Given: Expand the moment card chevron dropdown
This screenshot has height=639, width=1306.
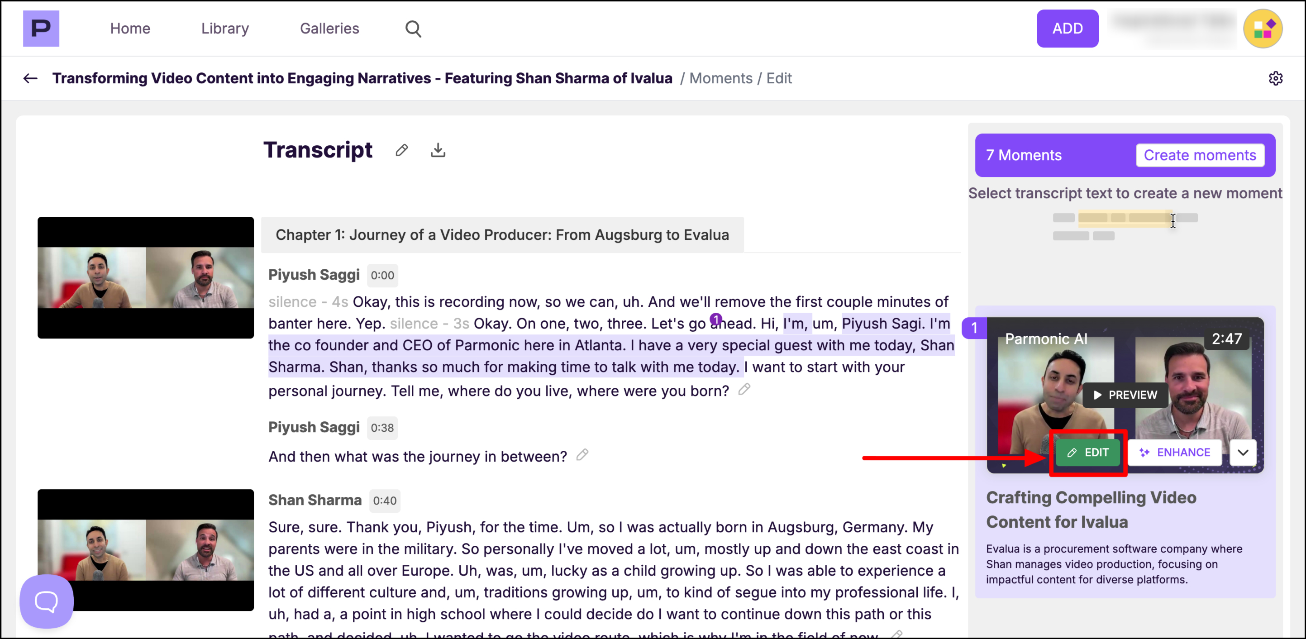Looking at the screenshot, I should coord(1243,453).
